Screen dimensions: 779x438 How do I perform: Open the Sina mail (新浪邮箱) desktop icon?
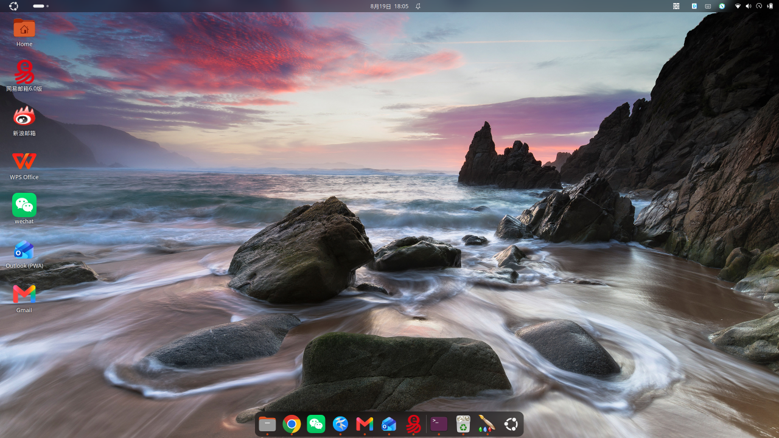click(24, 116)
